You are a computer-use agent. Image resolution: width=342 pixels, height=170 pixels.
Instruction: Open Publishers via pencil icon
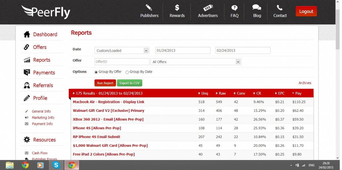click(x=149, y=8)
